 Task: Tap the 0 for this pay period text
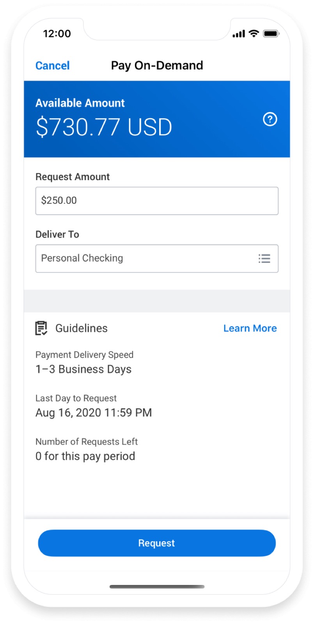85,456
